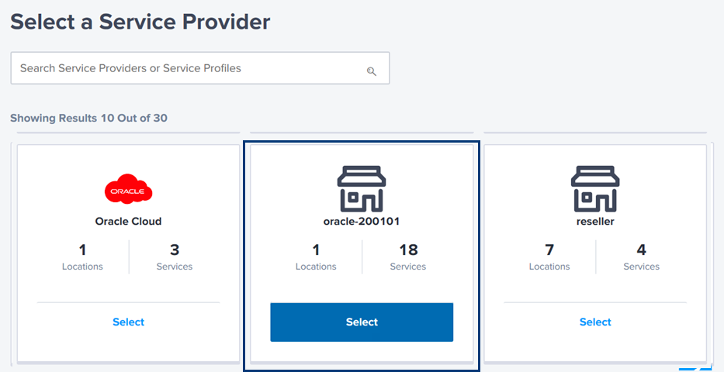Click the reseller storefront icon

click(595, 188)
